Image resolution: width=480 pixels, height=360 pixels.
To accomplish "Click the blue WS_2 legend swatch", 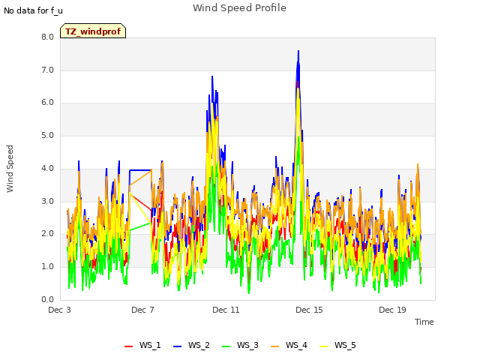I will coord(177,346).
